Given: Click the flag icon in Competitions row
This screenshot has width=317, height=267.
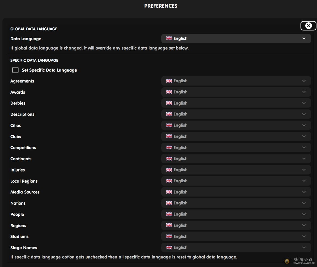Looking at the screenshot, I should click(x=169, y=147).
